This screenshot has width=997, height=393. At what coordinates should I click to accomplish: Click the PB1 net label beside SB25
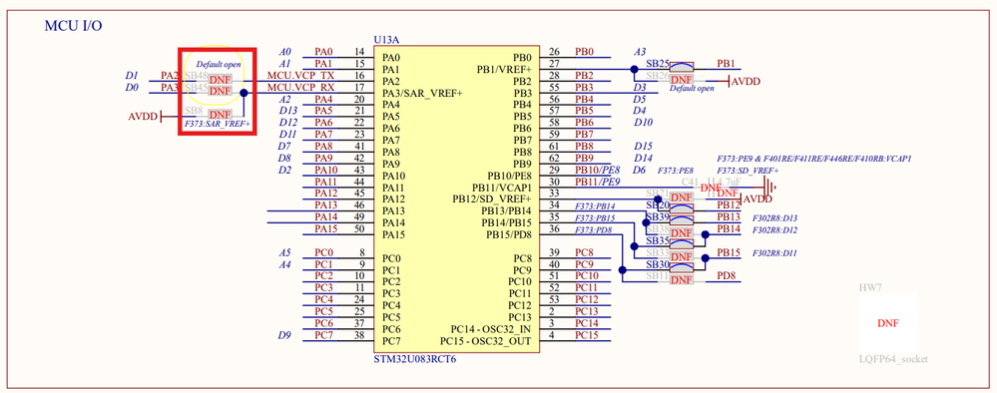point(726,64)
